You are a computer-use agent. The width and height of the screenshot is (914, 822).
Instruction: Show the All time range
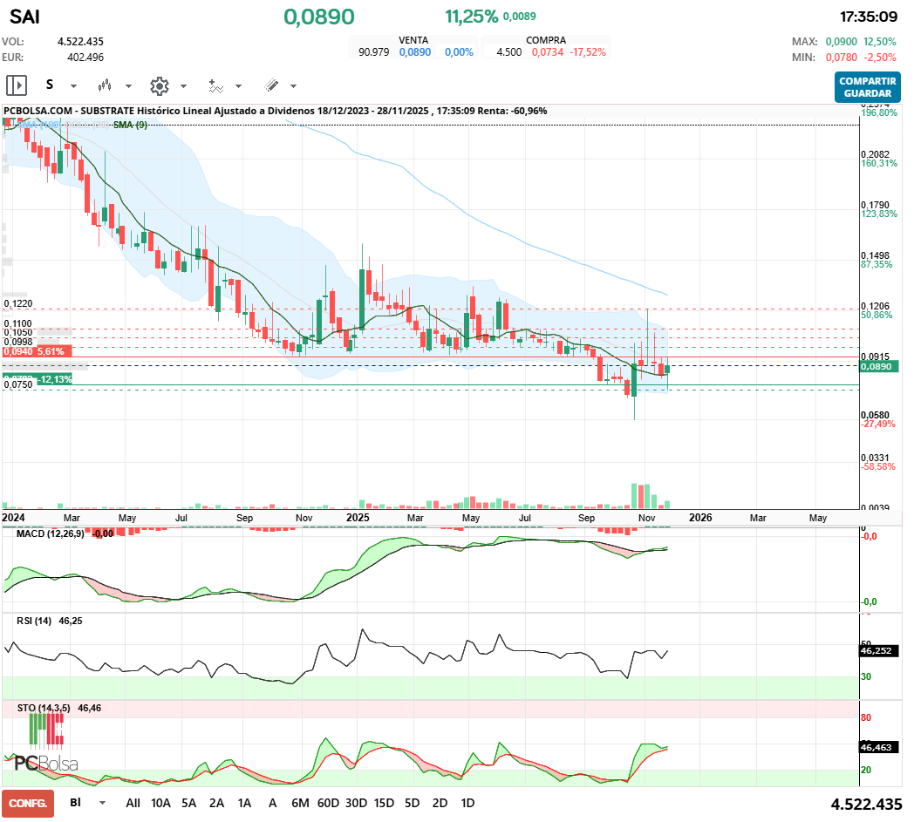tap(133, 803)
